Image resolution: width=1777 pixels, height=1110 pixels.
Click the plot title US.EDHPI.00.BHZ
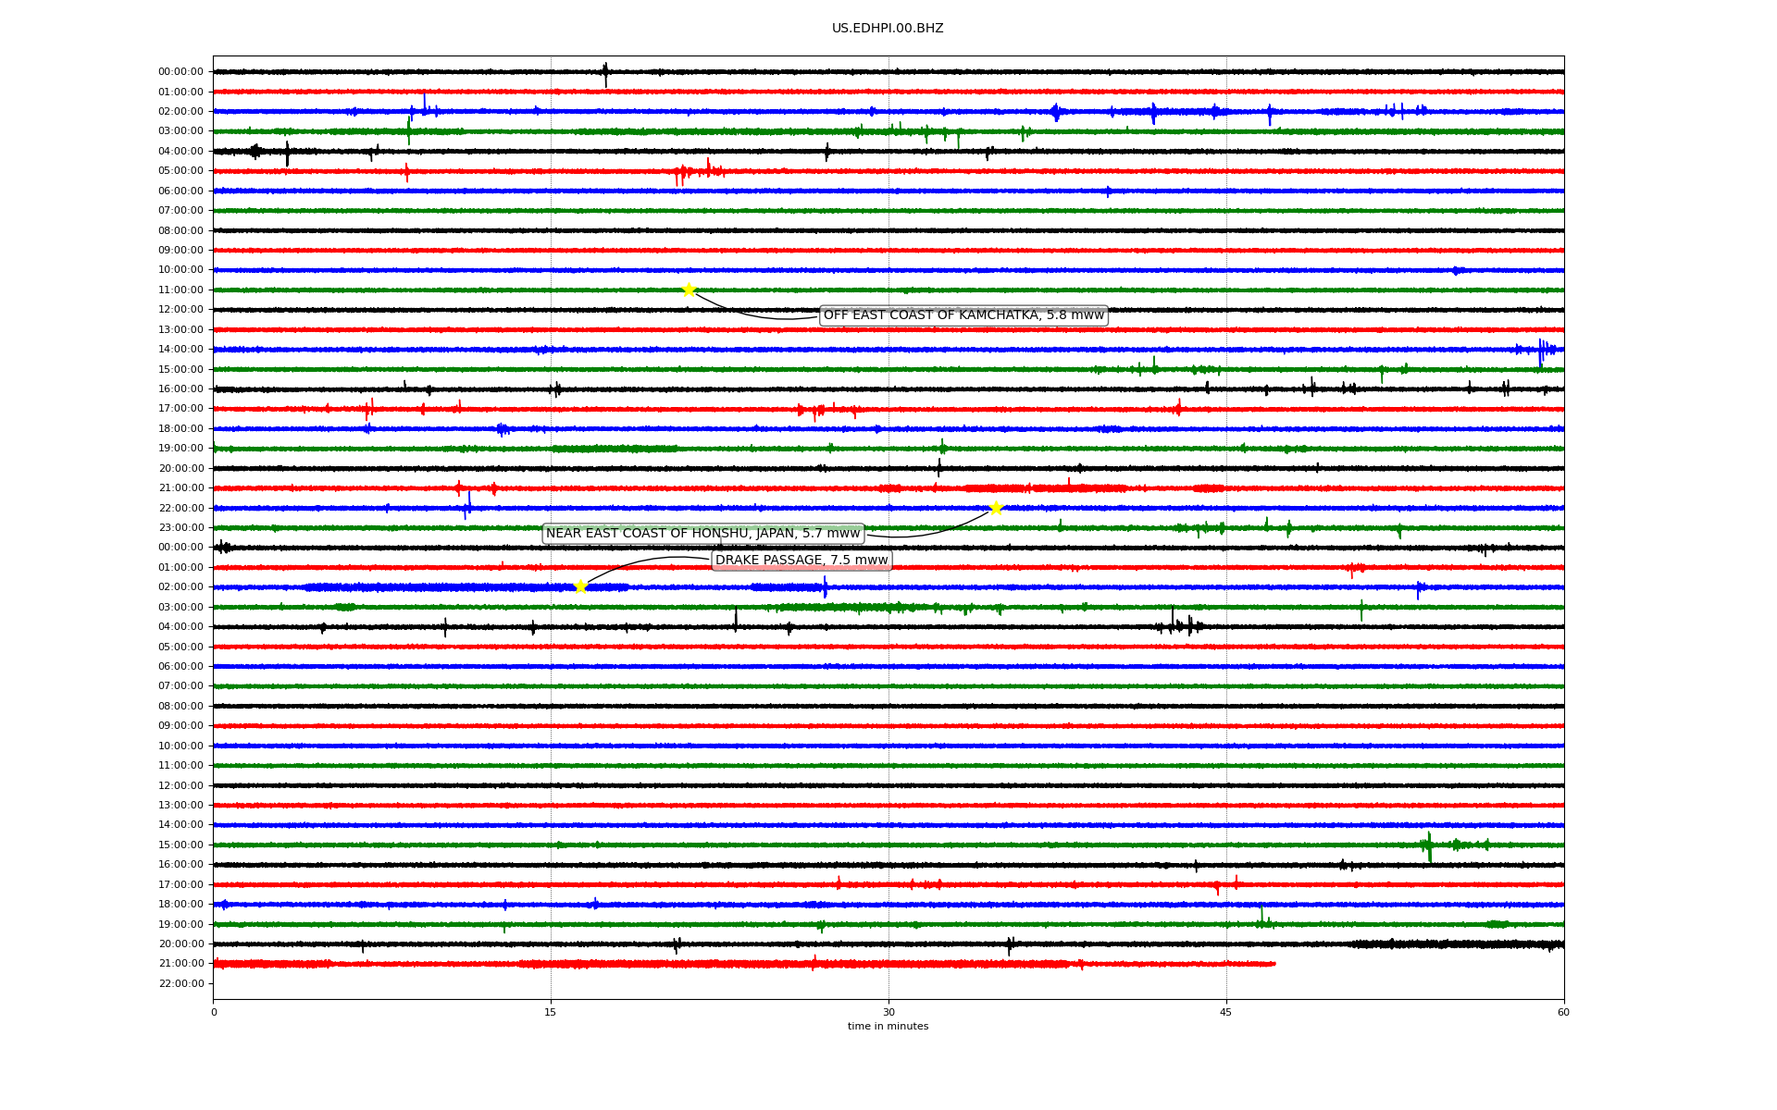(888, 29)
